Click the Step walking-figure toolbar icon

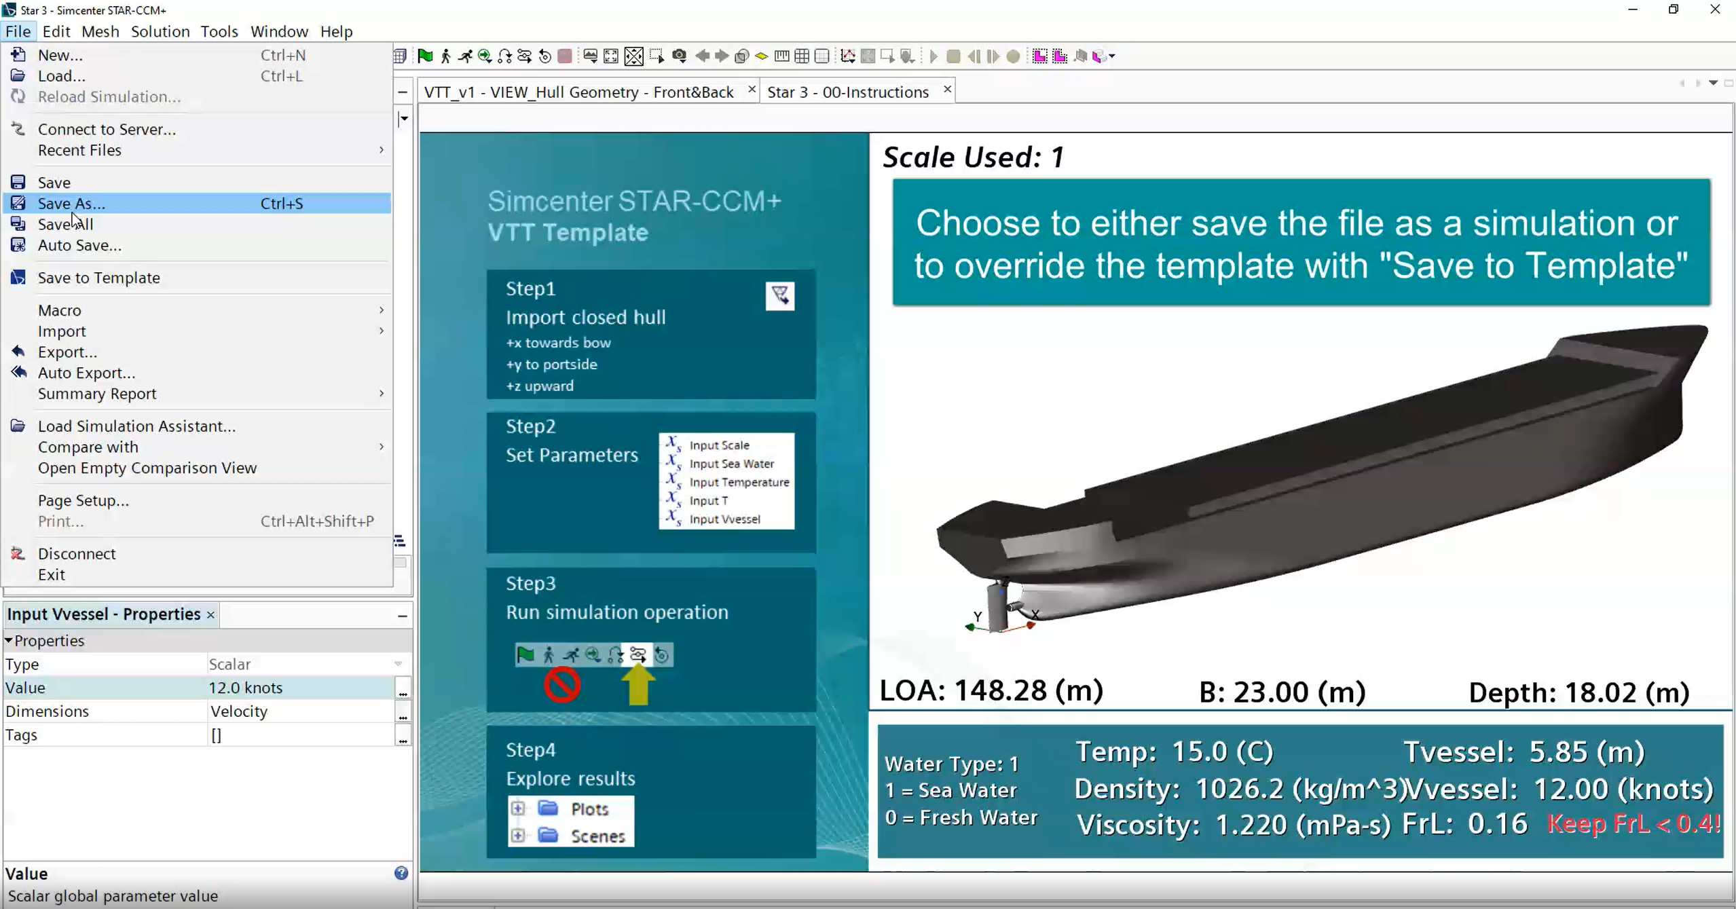point(445,56)
